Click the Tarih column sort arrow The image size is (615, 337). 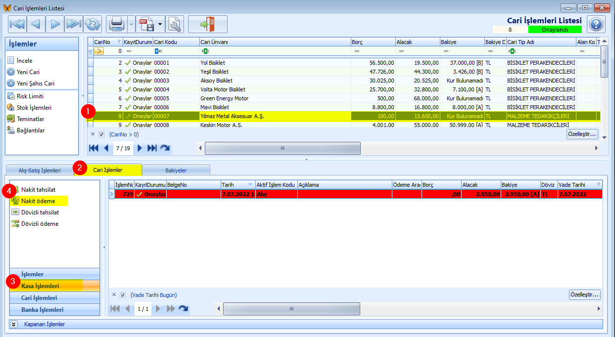(251, 184)
